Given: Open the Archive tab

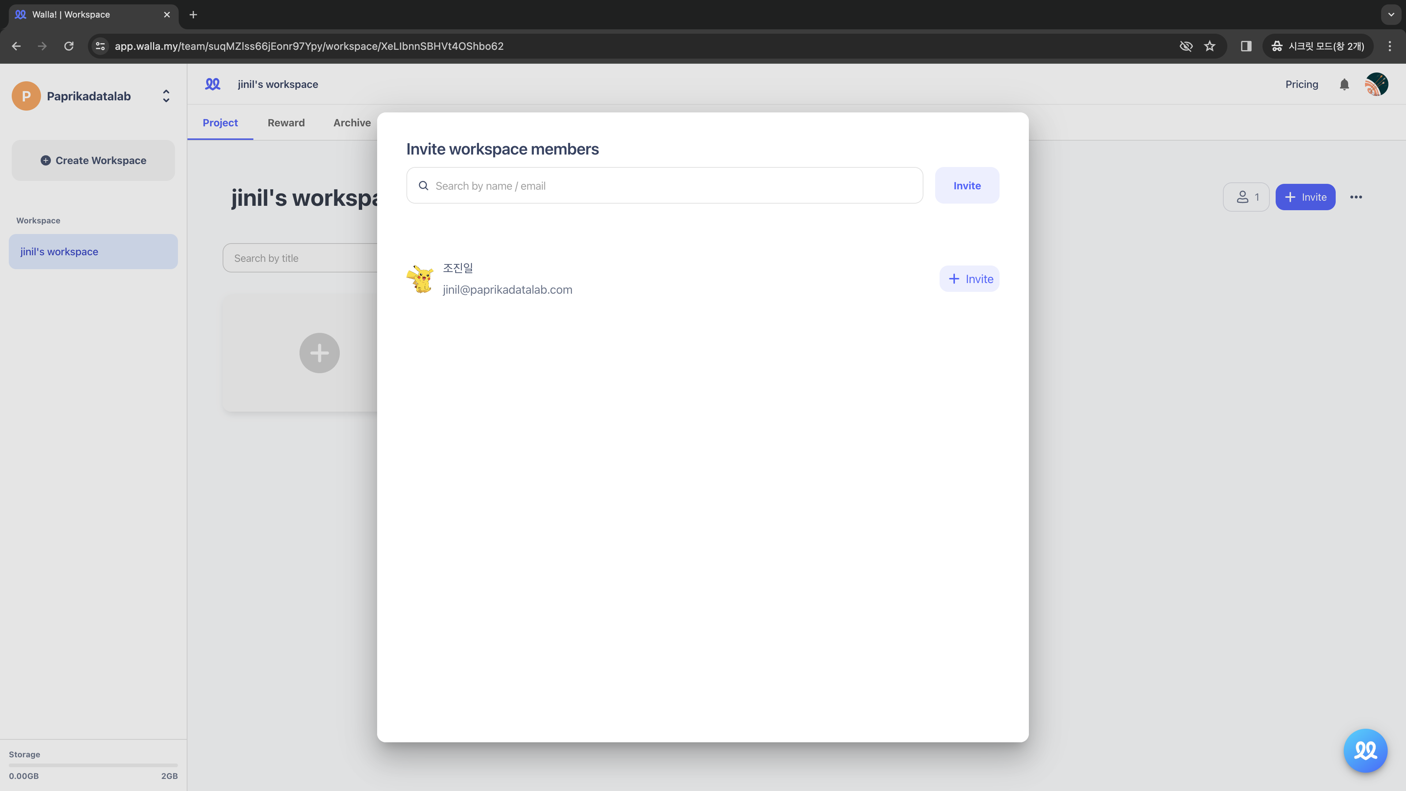Looking at the screenshot, I should (351, 123).
